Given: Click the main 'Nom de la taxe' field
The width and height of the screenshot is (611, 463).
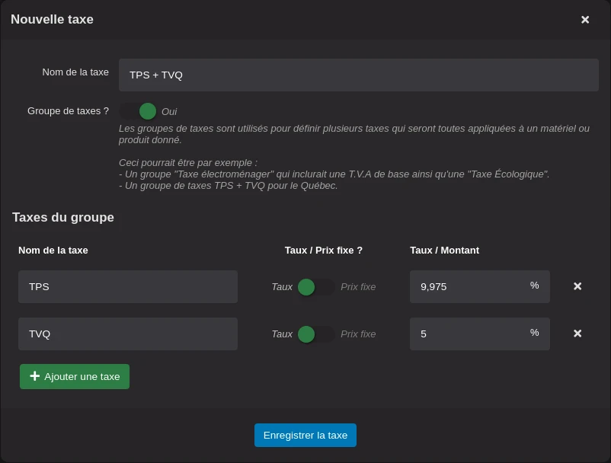Looking at the screenshot, I should tap(358, 75).
